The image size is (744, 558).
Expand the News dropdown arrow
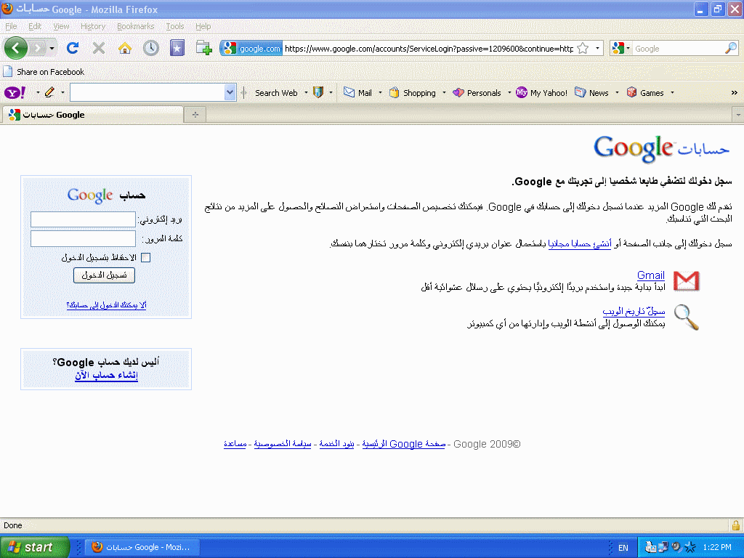[x=618, y=92]
